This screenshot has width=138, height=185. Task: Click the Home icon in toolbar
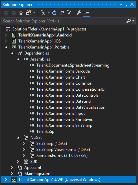tap(21, 13)
